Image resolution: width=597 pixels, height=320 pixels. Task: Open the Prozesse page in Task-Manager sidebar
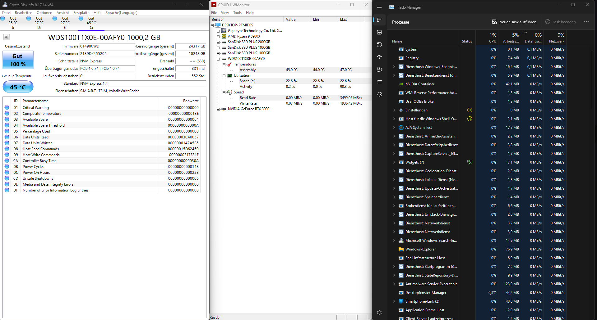(x=379, y=20)
